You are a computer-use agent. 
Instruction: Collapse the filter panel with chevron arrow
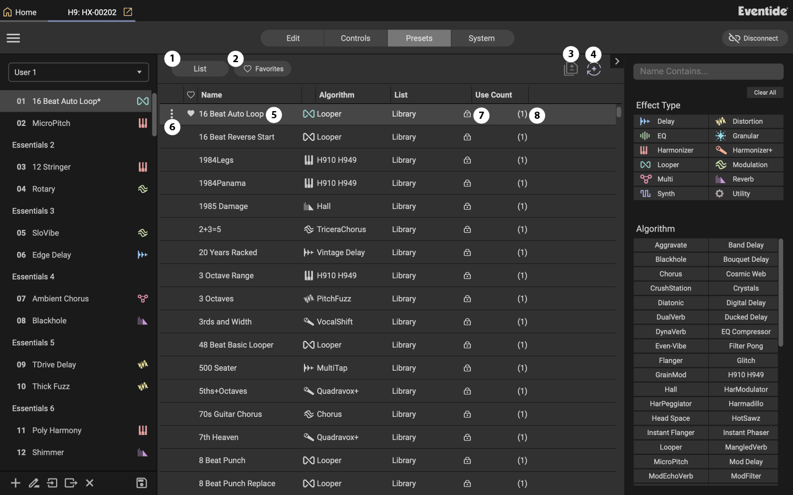pyautogui.click(x=617, y=61)
